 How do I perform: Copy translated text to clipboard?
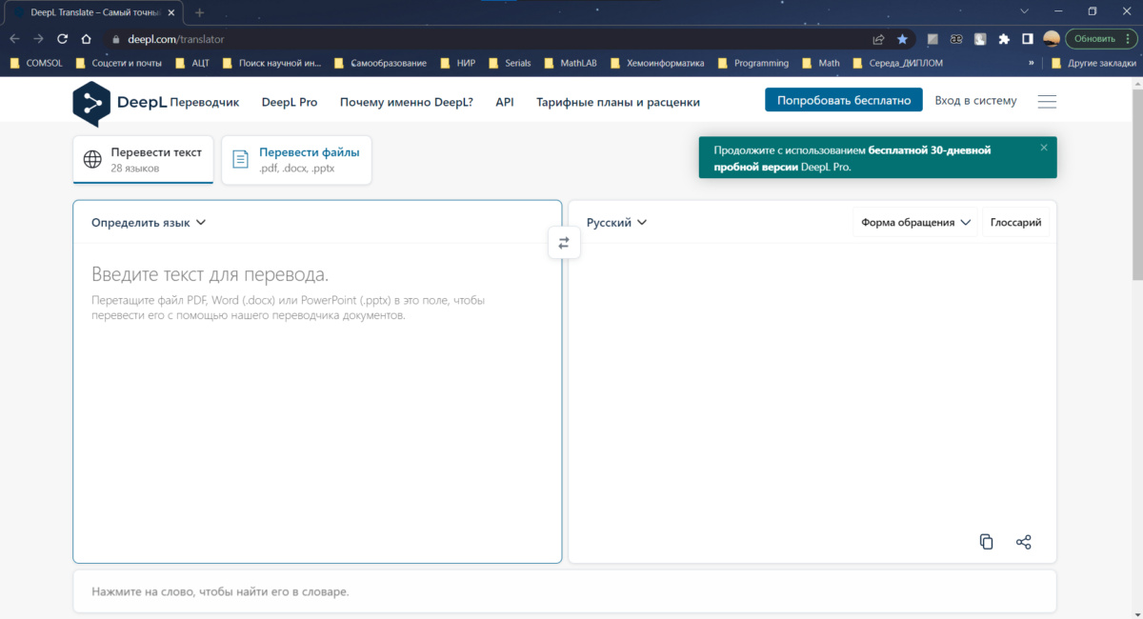986,542
